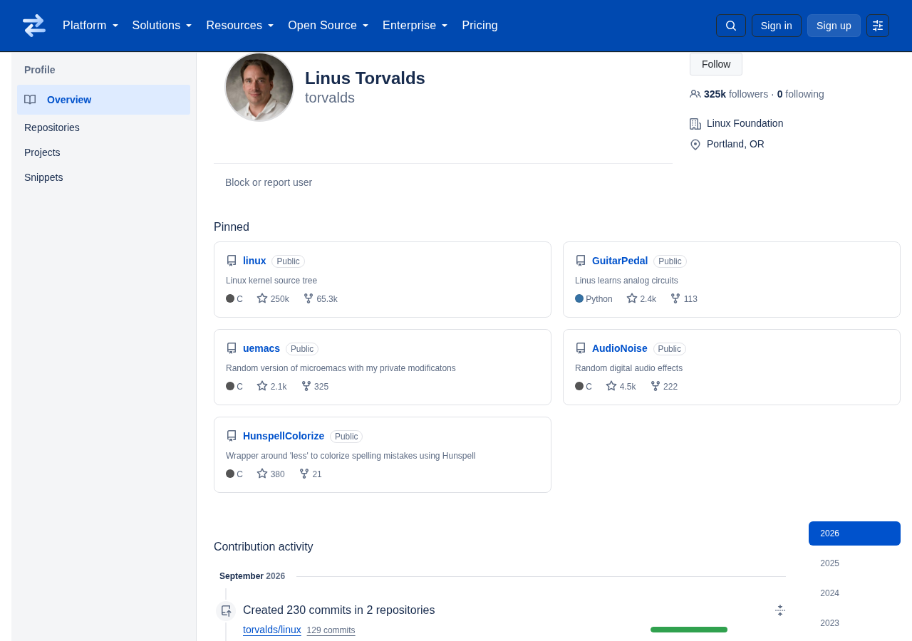Viewport: 912px width, 641px height.
Task: Follow Linus Torvalds
Action: (x=716, y=64)
